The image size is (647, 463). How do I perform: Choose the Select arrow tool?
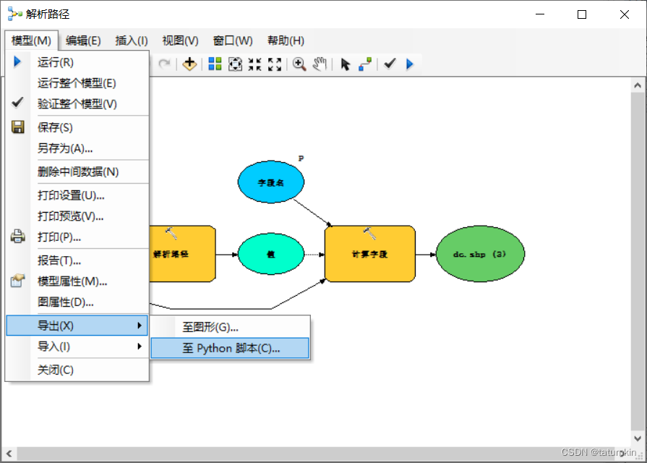[346, 64]
